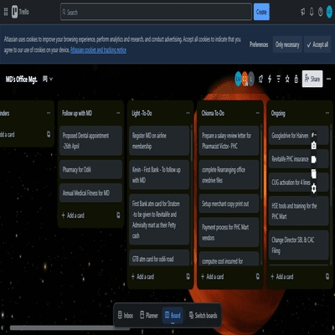Switch to the Planner tab

click(x=149, y=315)
